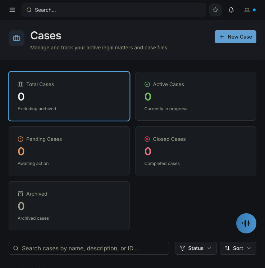Open the notifications bell

pyautogui.click(x=231, y=10)
